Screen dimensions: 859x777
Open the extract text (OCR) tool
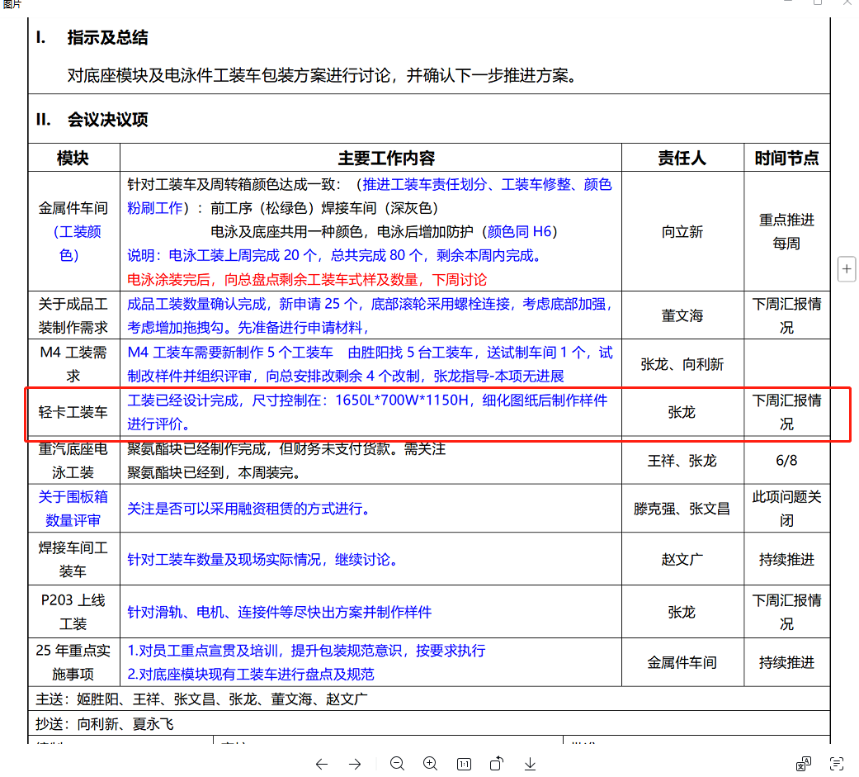837,764
